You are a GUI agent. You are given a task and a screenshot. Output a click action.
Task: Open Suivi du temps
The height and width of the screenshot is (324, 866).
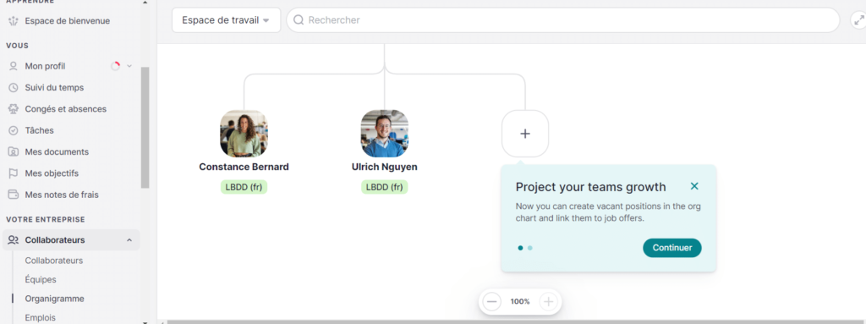pos(54,88)
